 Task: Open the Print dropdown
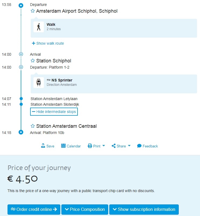point(96,146)
